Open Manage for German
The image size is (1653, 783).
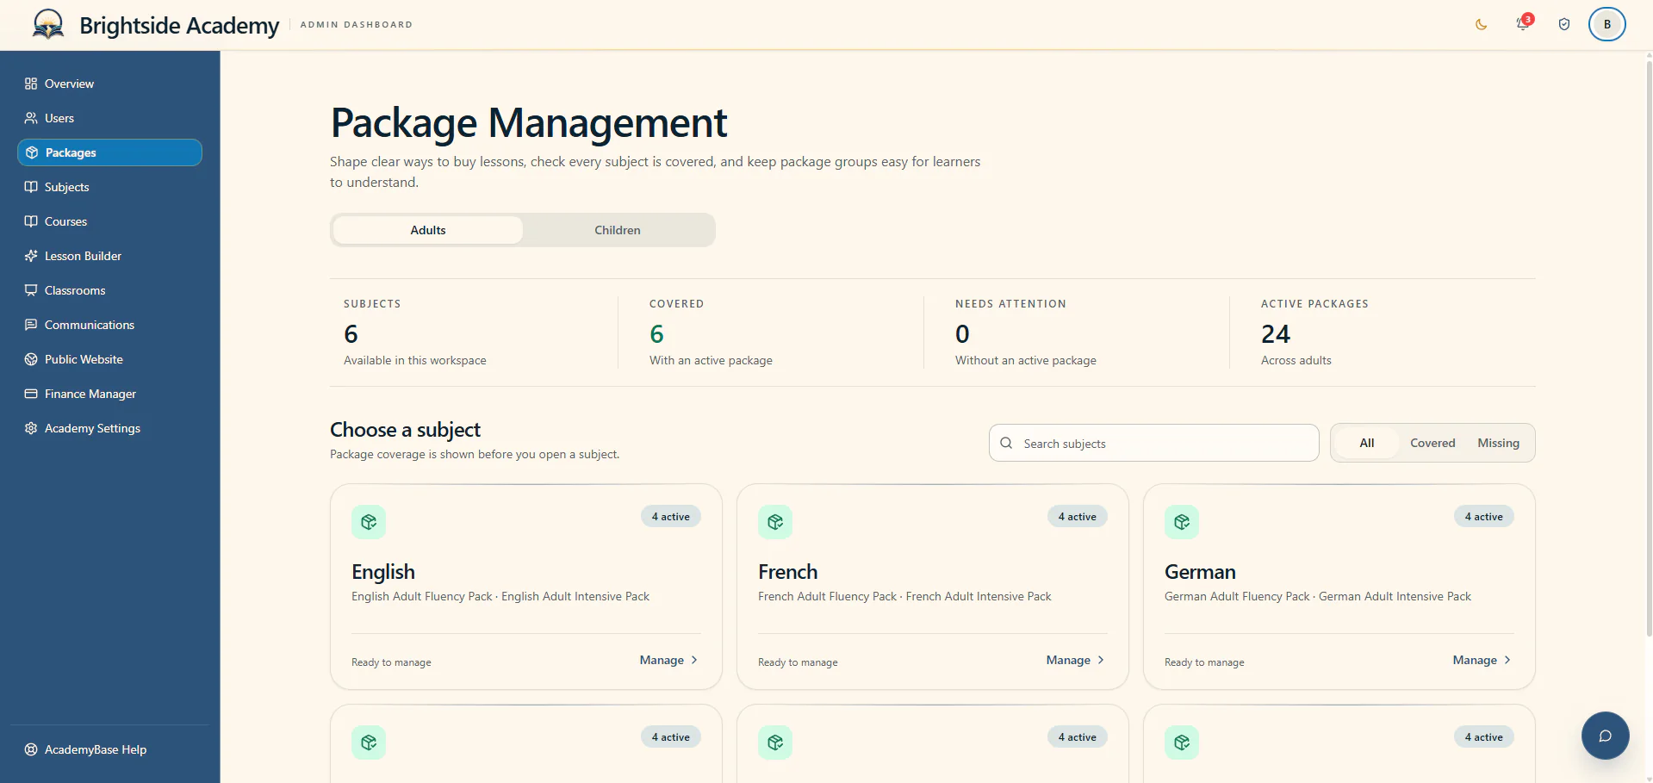pos(1482,660)
